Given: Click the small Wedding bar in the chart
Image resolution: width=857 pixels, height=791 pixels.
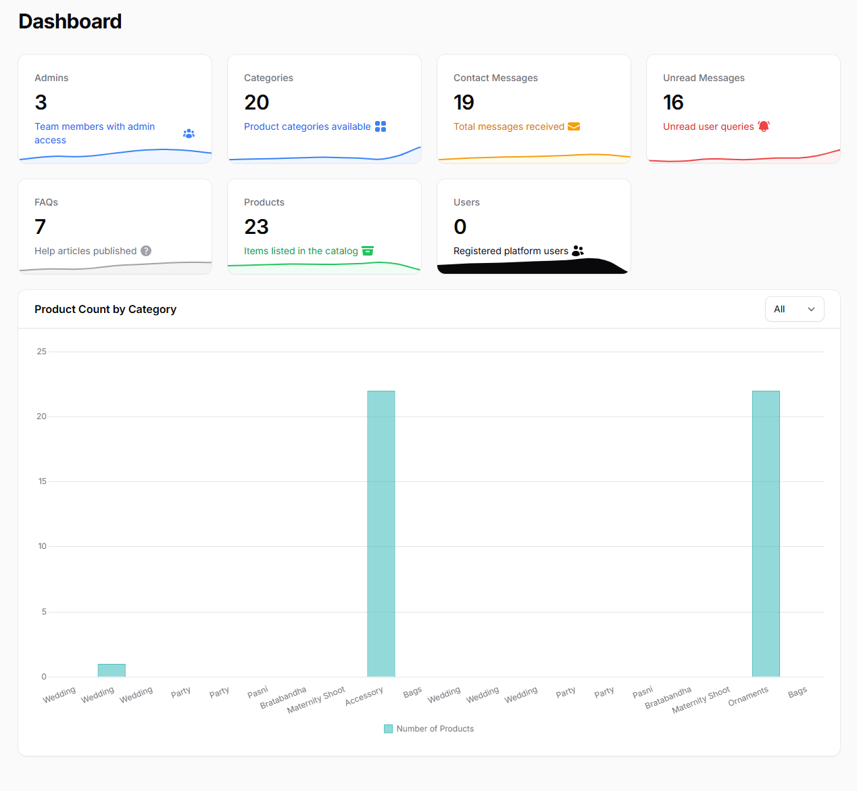Looking at the screenshot, I should (112, 671).
